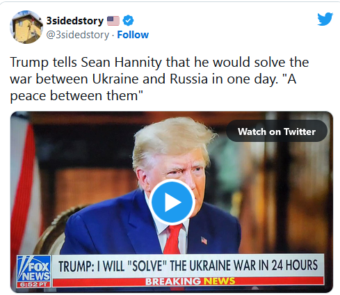Click the Fox News logo in video
The width and height of the screenshot is (340, 295).
[x=34, y=269]
